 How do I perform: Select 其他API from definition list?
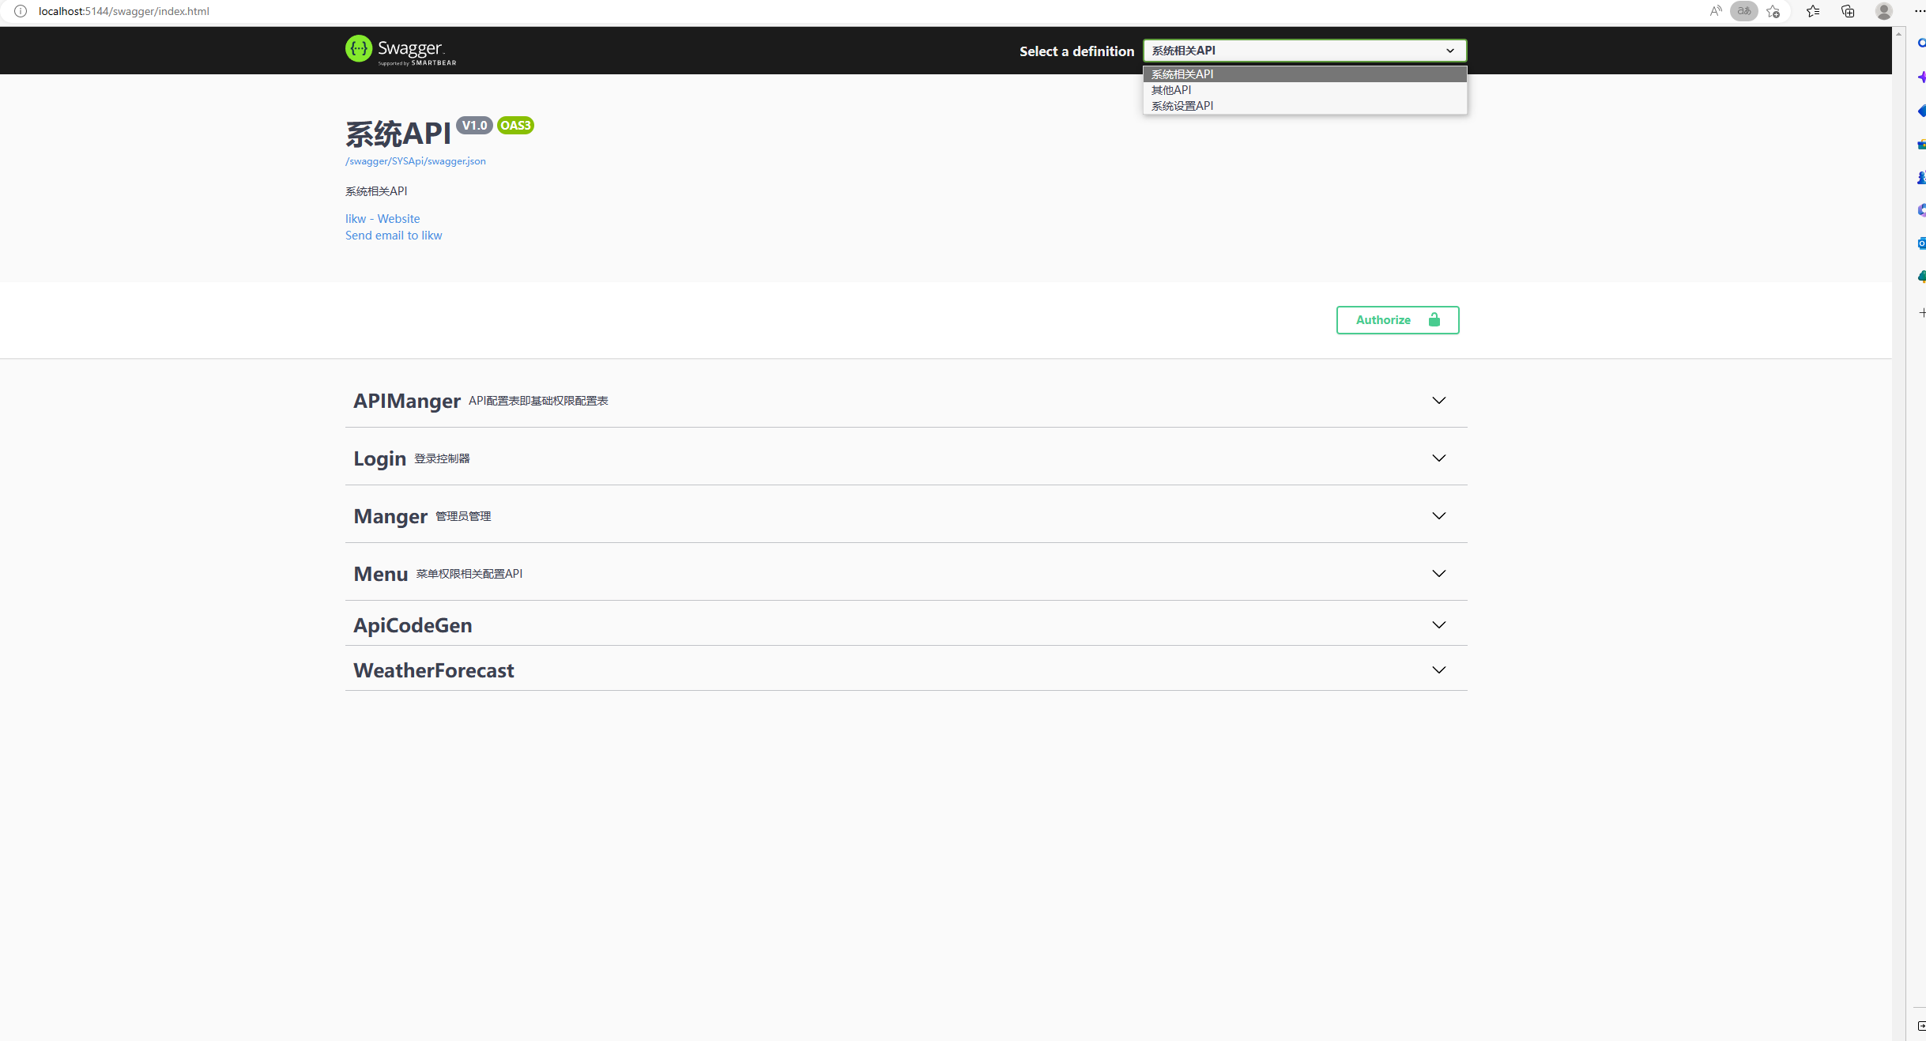(x=1305, y=90)
